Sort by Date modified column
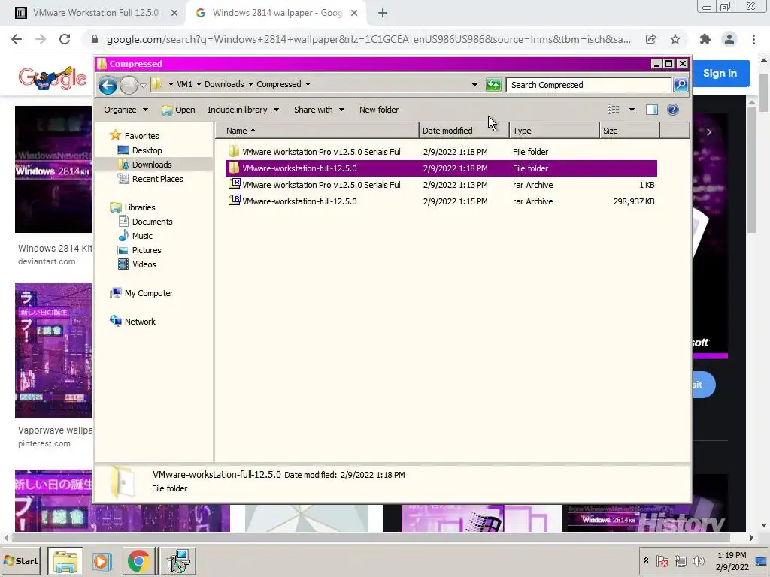Viewport: 770px width, 577px height. pyautogui.click(x=464, y=131)
